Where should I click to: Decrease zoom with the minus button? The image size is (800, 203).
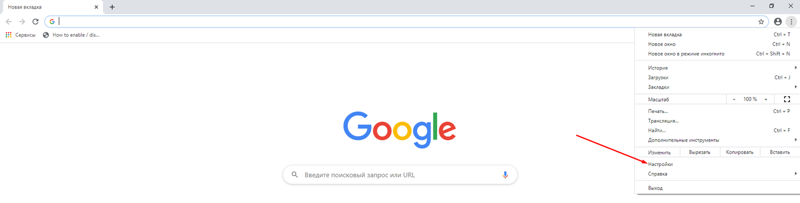tap(734, 99)
